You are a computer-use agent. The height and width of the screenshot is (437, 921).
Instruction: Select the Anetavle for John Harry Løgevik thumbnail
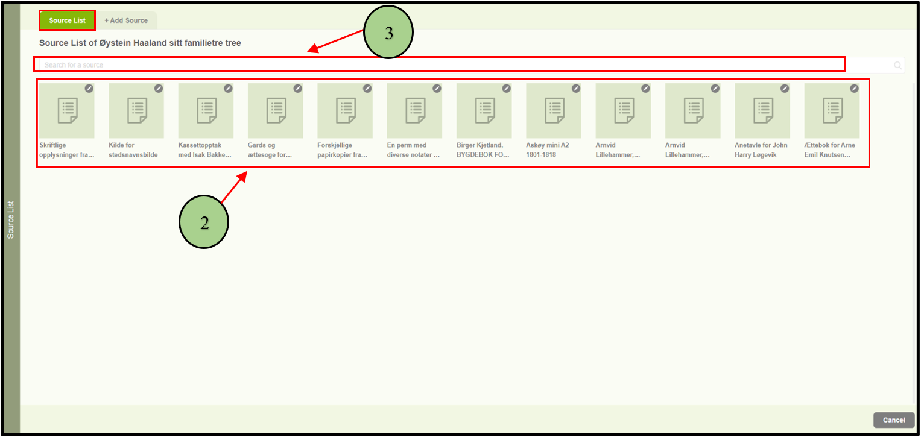(762, 111)
